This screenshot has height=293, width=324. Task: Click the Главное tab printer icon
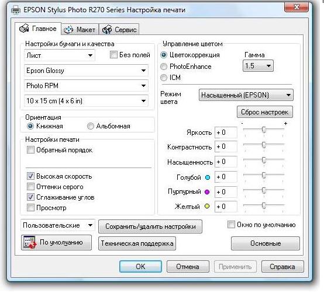pos(24,28)
